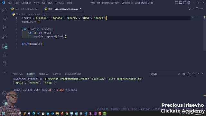Open the Terminal menu
206x116 pixels.
[60, 3]
